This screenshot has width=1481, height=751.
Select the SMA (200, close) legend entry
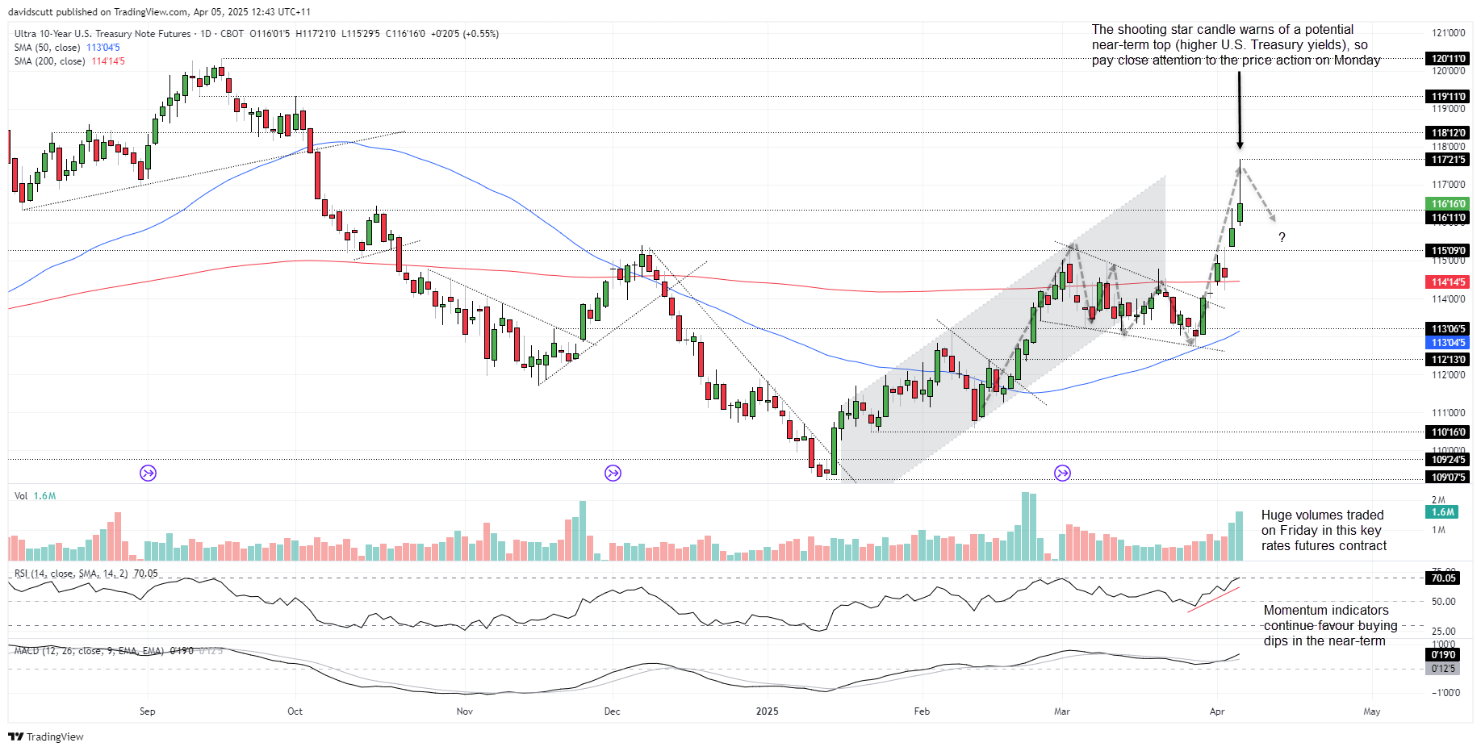69,61
